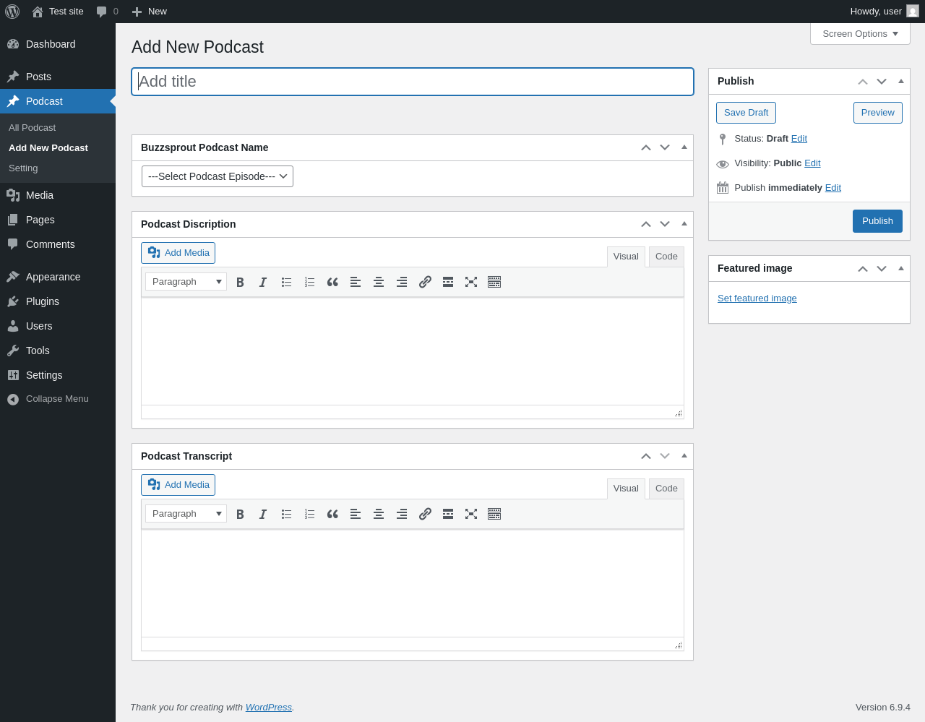The height and width of the screenshot is (722, 925).
Task: Open the Plugins menu in sidebar
Action: pyautogui.click(x=43, y=301)
